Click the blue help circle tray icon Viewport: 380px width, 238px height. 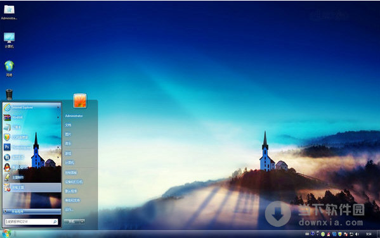[313, 234]
